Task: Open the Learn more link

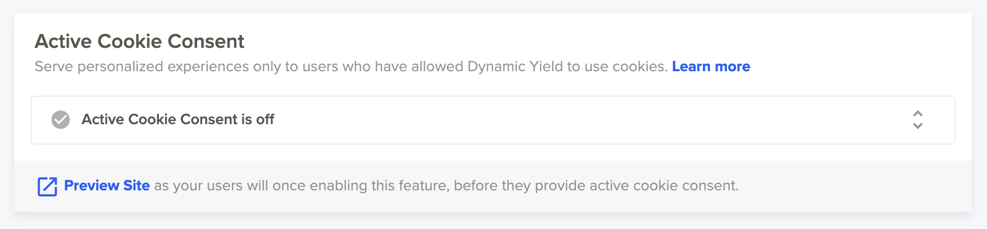Action: [x=711, y=67]
